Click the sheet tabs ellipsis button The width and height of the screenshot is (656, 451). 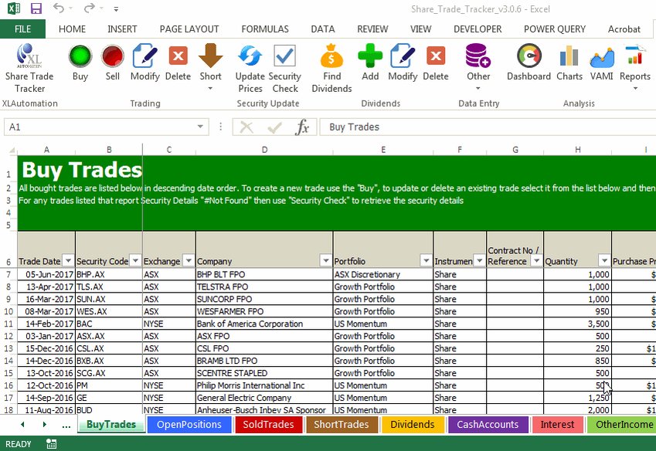pyautogui.click(x=66, y=426)
